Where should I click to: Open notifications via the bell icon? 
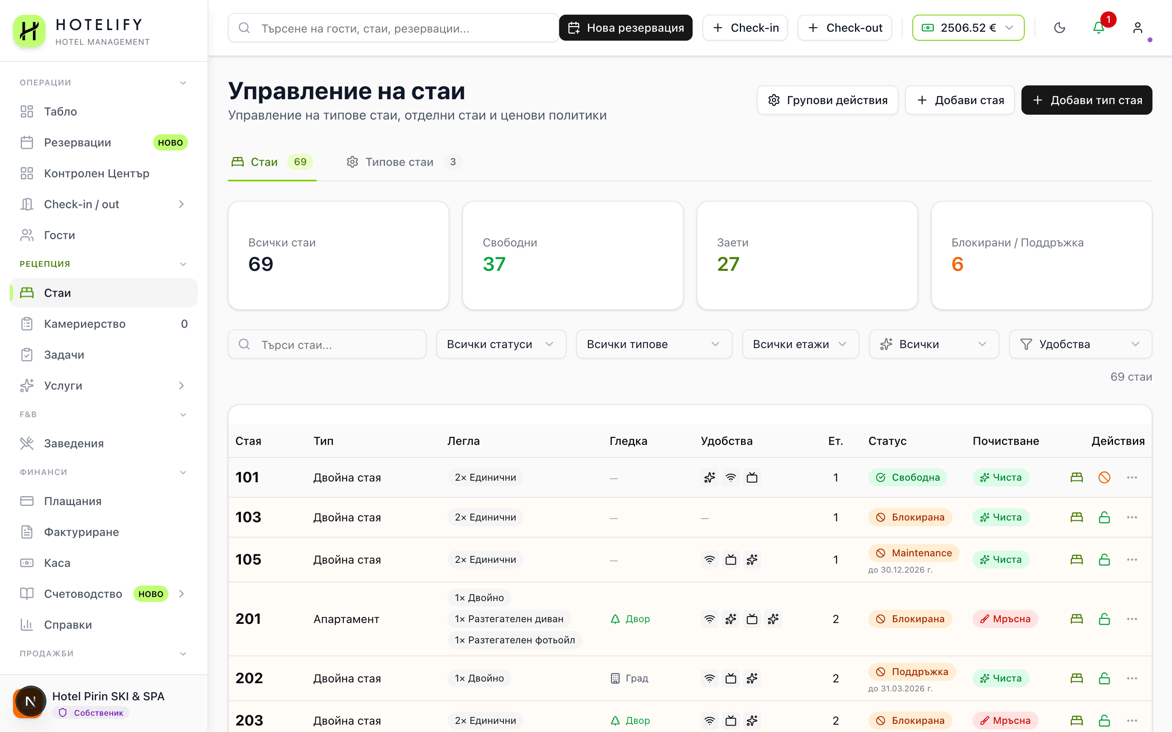tap(1098, 28)
